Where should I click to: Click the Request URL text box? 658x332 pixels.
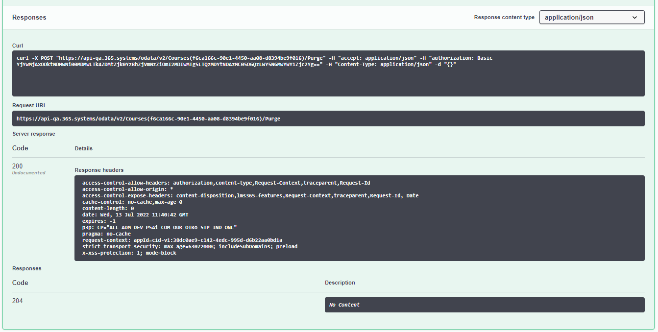pos(328,119)
